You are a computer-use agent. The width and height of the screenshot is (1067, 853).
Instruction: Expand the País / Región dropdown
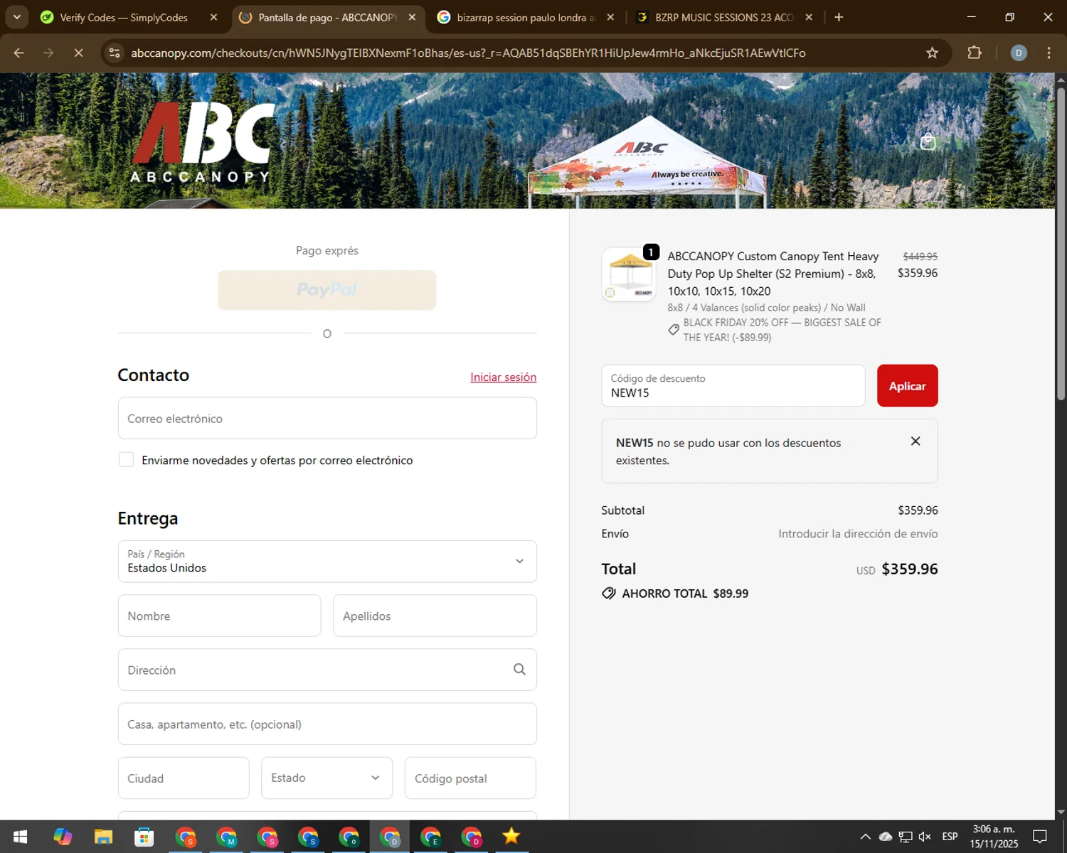point(327,562)
